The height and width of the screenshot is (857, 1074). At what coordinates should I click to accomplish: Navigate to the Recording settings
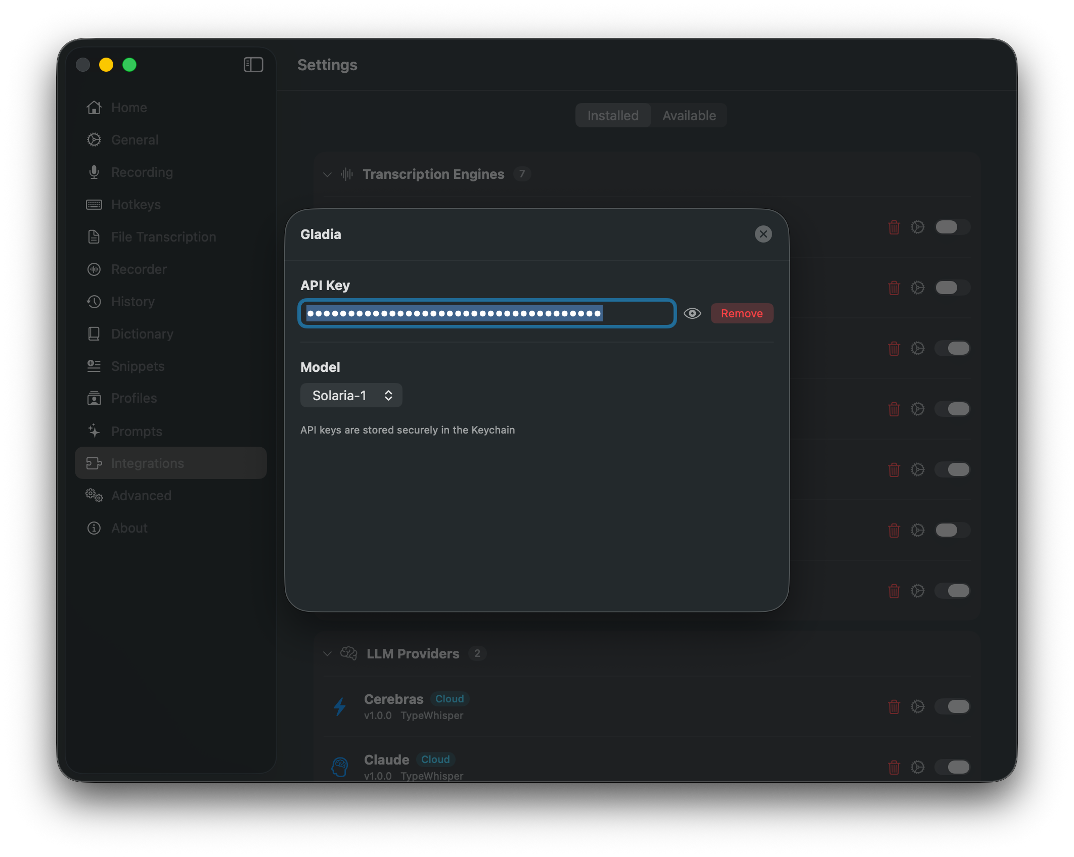[x=142, y=172]
